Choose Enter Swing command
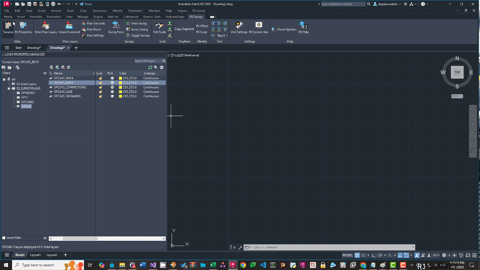This screenshot has height=270, width=480. tap(136, 24)
